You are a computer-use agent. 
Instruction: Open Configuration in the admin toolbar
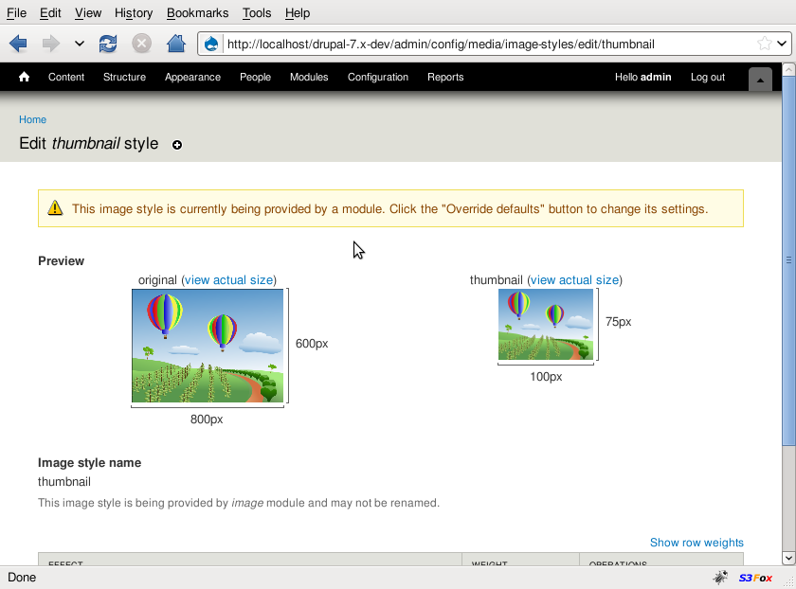click(x=378, y=77)
